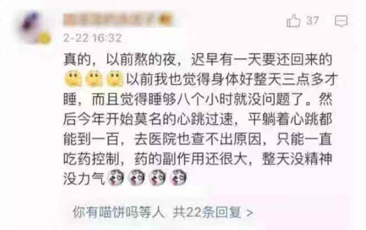The image size is (366, 230).
Task: Click the crying emoji right after 没力气
Action: (117, 178)
